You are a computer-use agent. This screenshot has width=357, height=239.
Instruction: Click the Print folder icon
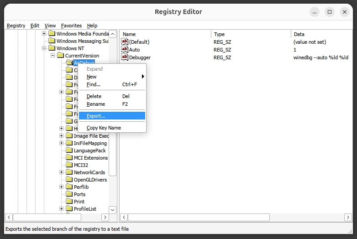[69, 201]
